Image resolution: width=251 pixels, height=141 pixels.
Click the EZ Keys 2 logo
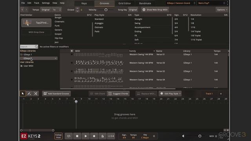(31, 136)
